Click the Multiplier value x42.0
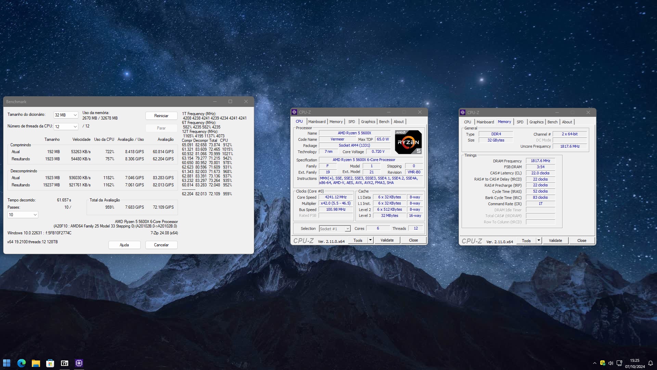The width and height of the screenshot is (657, 370). tap(336, 203)
